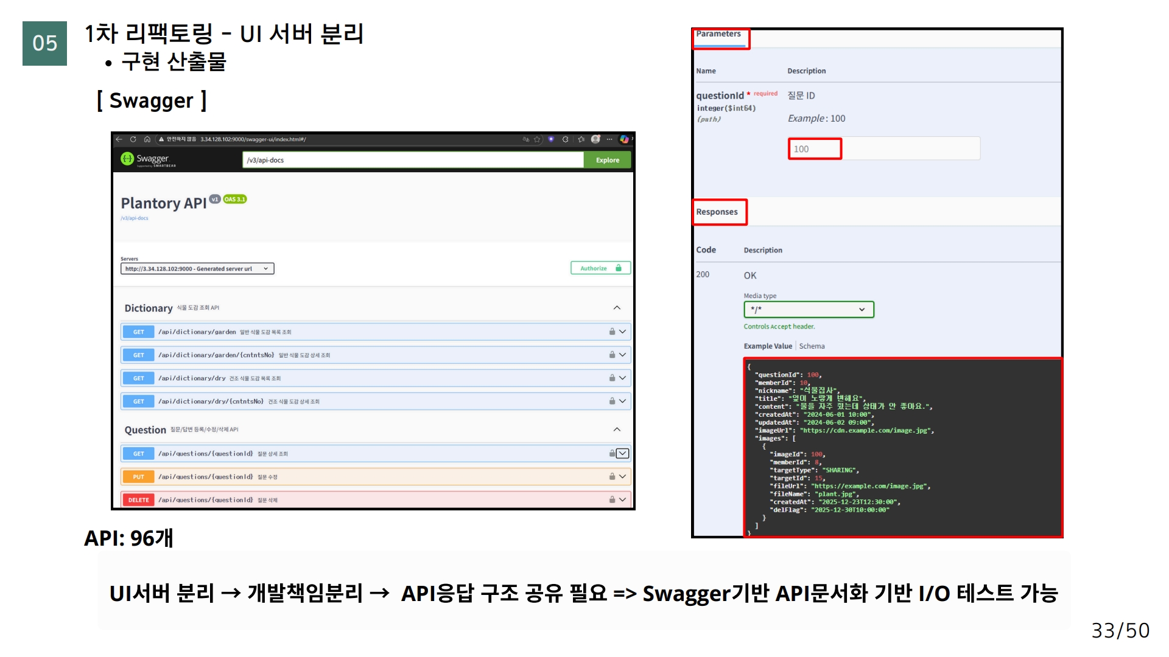Click lock icon on DELETE /api/questions row
Screen dimensions: 1169x657
click(612, 500)
